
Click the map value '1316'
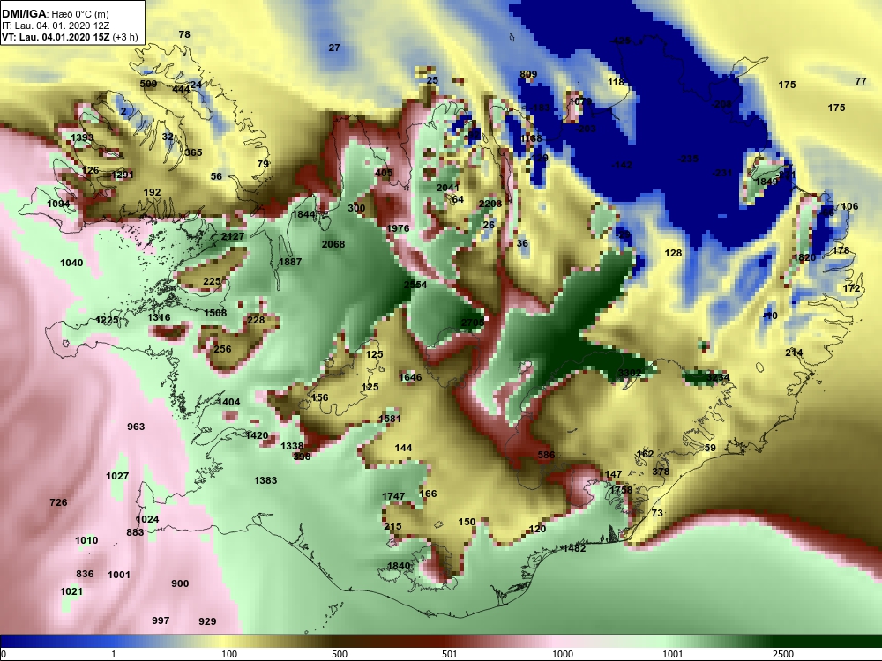point(159,317)
